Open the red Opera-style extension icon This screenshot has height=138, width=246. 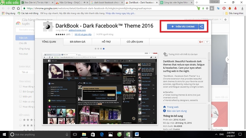[224, 8]
